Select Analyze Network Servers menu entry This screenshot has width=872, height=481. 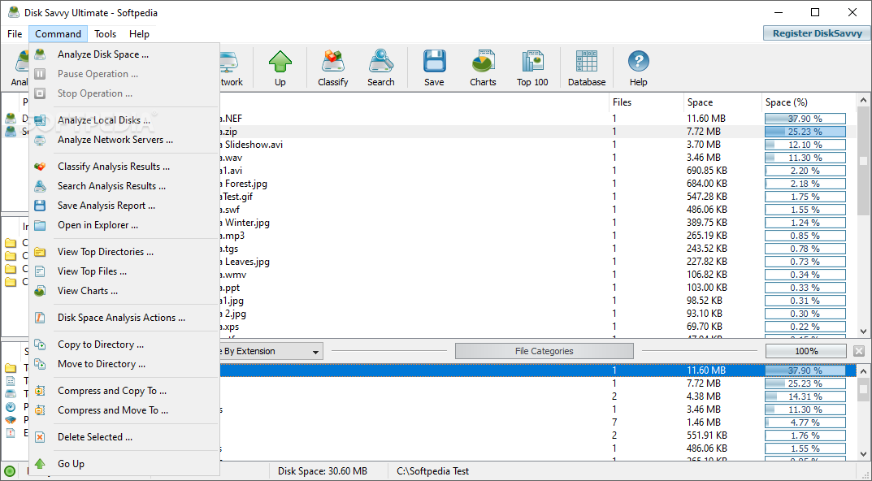[124, 140]
